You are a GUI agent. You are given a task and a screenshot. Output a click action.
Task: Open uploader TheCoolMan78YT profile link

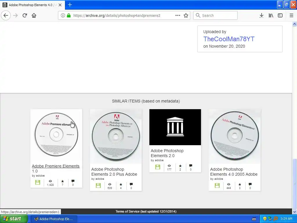coord(229,39)
